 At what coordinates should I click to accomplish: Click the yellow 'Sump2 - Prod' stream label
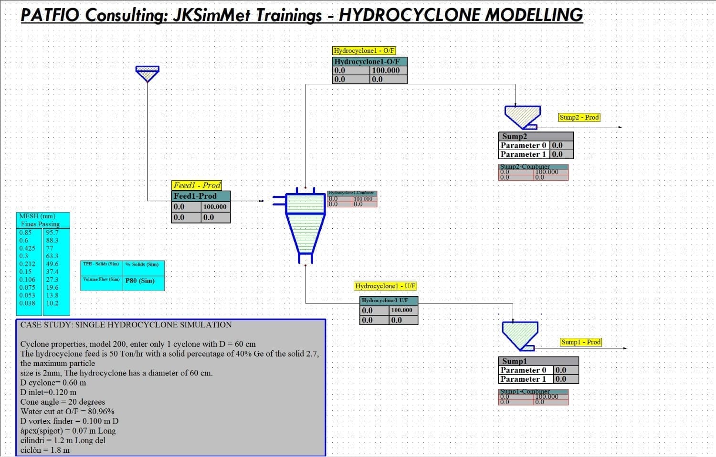tap(579, 117)
